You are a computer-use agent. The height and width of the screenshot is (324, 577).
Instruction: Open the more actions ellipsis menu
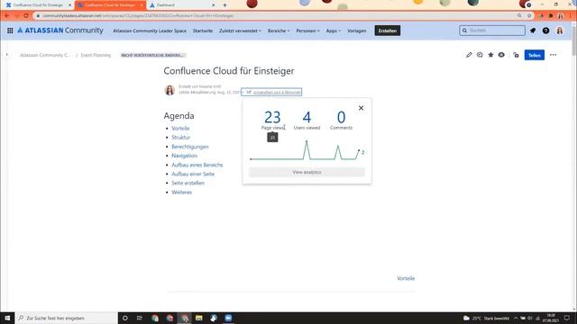click(x=553, y=55)
